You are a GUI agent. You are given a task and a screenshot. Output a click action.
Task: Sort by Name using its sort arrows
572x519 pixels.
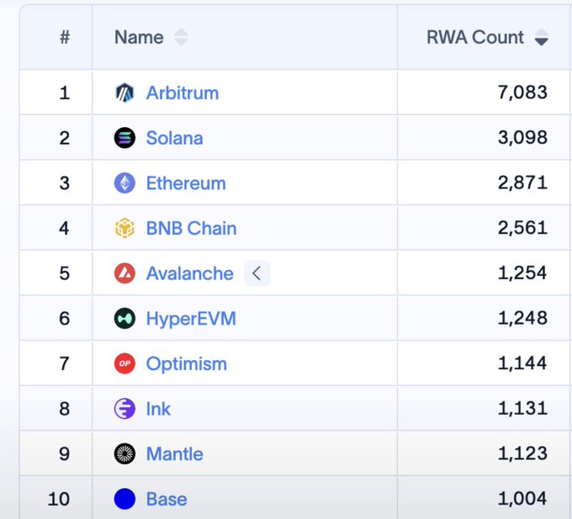(181, 37)
